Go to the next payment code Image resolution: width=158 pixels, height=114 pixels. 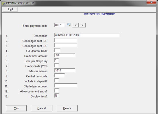(82, 25)
